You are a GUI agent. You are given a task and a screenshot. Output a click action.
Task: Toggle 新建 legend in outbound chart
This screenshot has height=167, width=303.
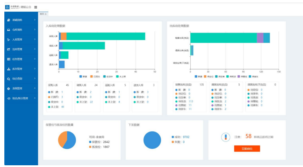(199, 77)
